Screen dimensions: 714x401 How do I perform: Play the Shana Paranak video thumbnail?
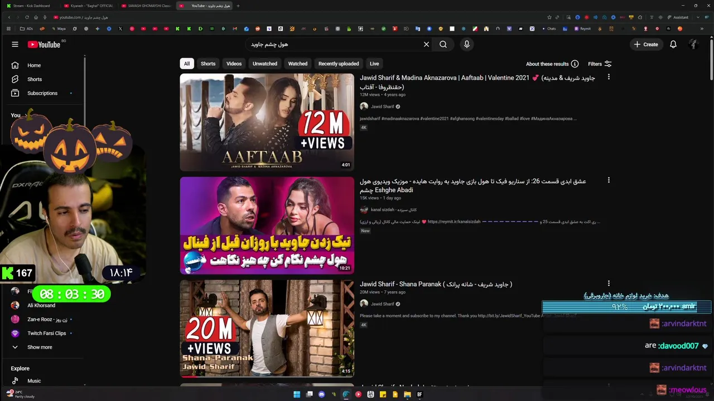267,328
